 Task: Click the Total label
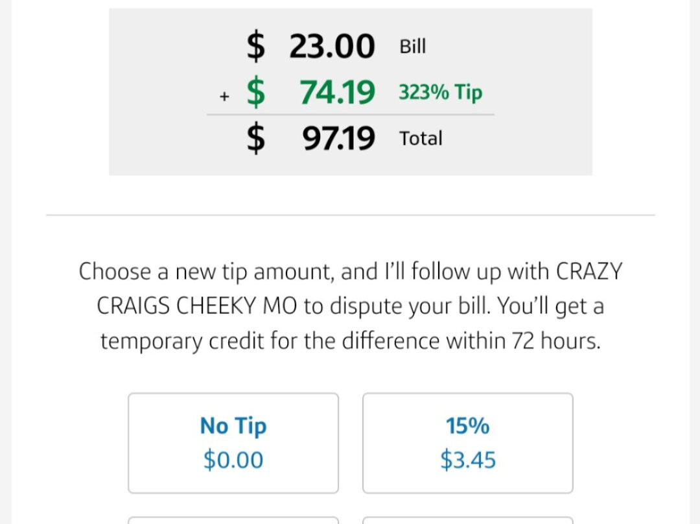[x=421, y=138]
